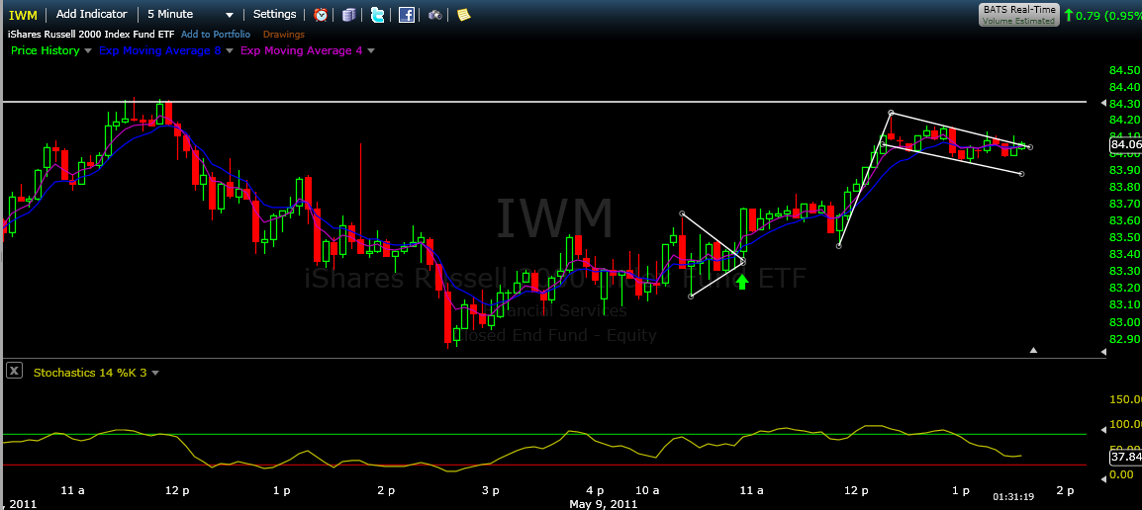Open Stochastics 14 %K 3 dropdown
Image resolution: width=1142 pixels, height=510 pixels.
point(154,374)
